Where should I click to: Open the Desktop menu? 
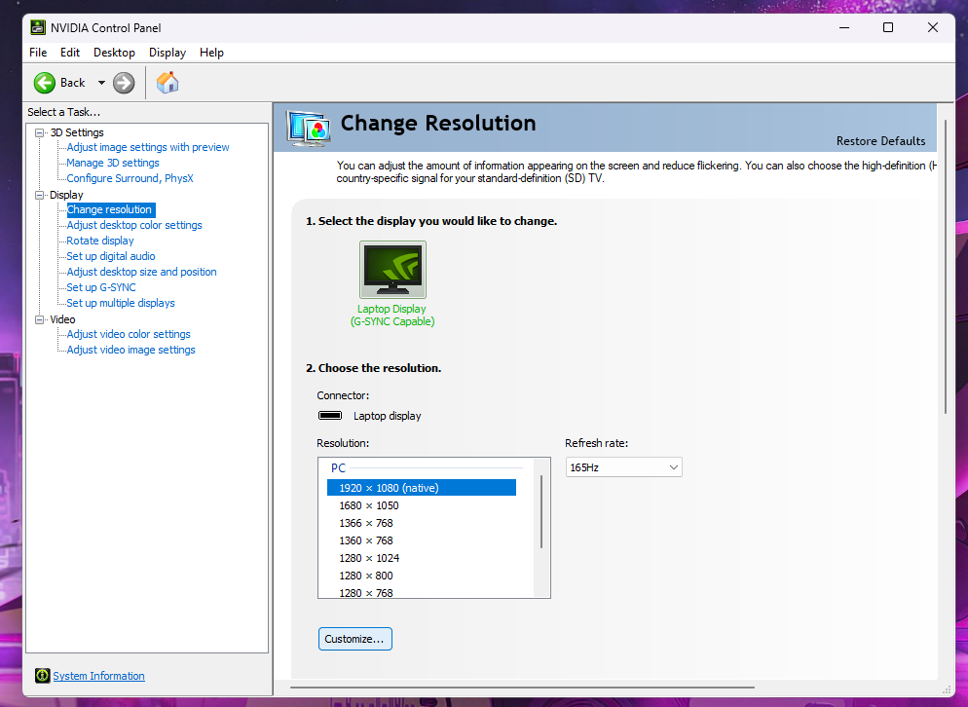(114, 53)
